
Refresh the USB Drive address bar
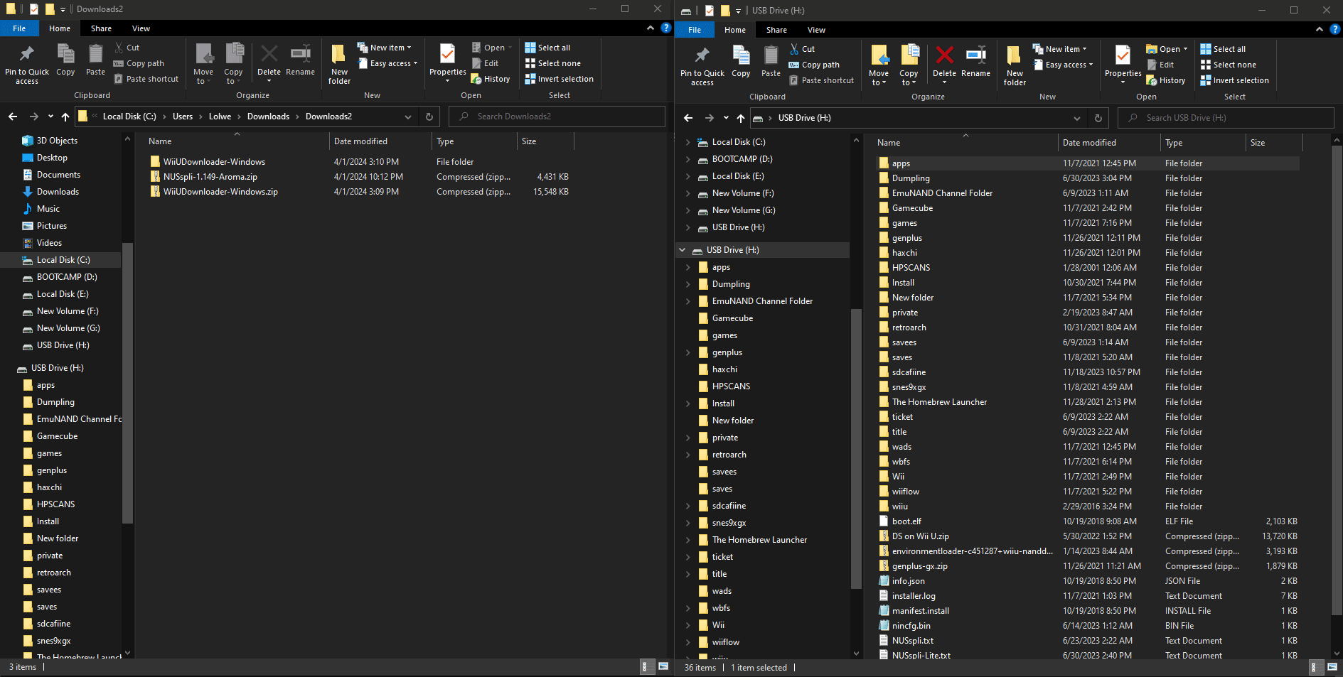click(1098, 118)
